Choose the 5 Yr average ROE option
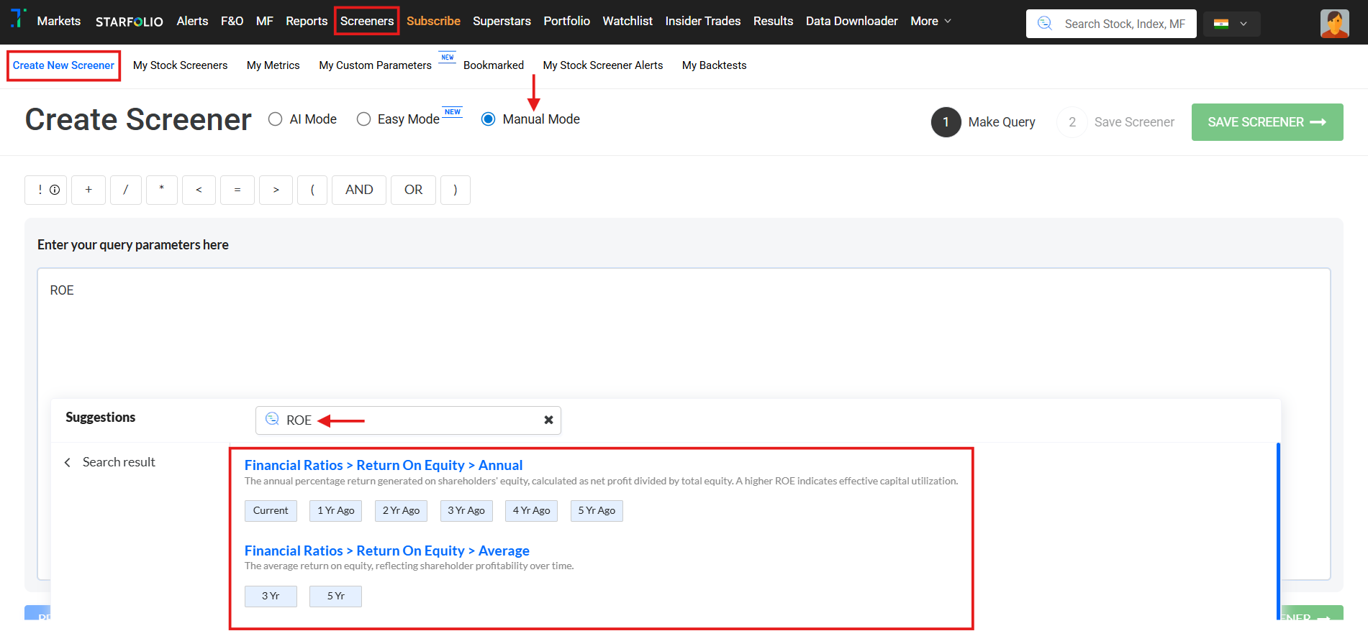1368x631 pixels. (x=336, y=597)
